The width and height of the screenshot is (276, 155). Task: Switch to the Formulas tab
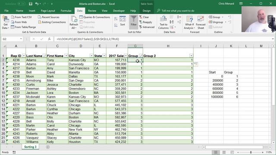[66, 11]
